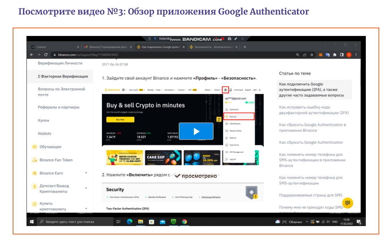Open the translate extension icon
This screenshot has width=385, height=236.
[327, 55]
